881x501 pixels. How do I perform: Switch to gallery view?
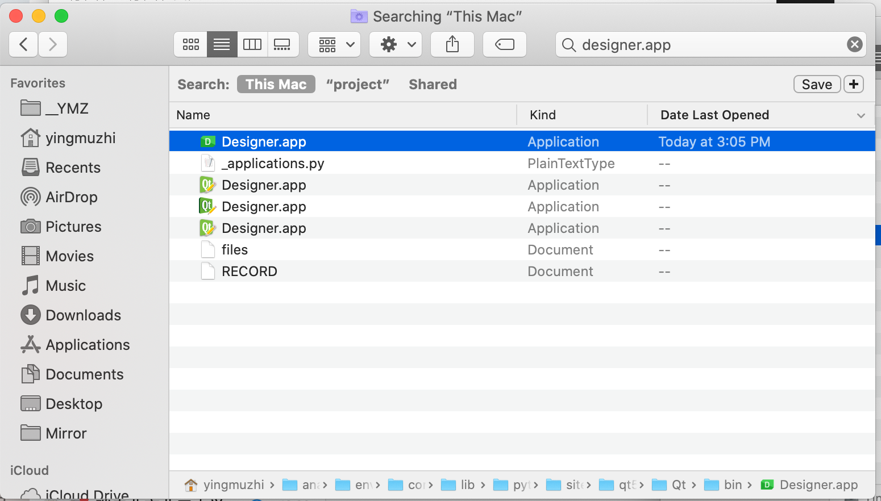[282, 44]
